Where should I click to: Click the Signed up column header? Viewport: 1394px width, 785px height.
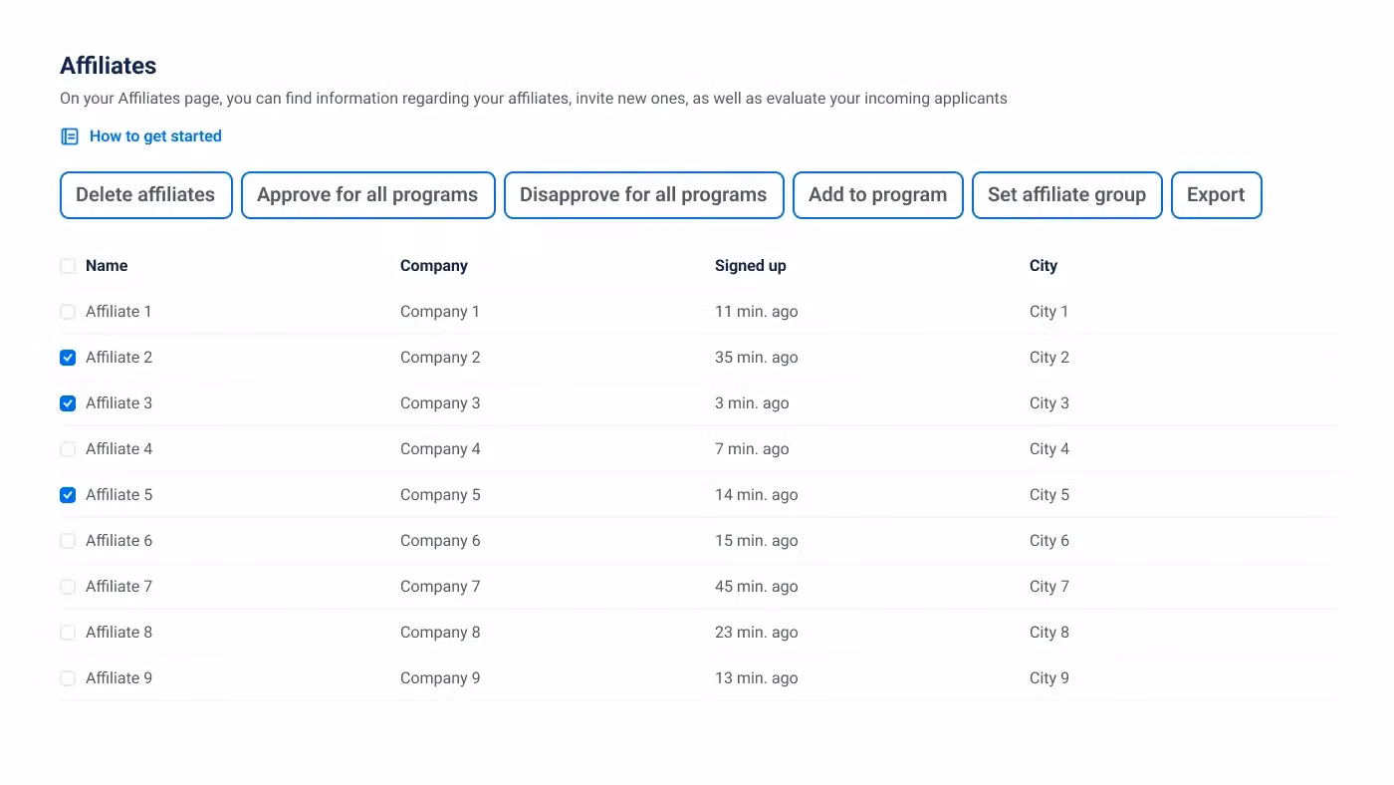[750, 266]
